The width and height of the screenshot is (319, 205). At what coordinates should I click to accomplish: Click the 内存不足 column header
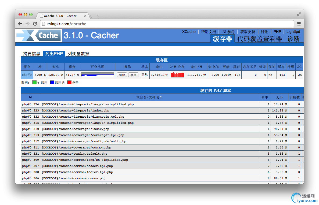(x=249, y=67)
